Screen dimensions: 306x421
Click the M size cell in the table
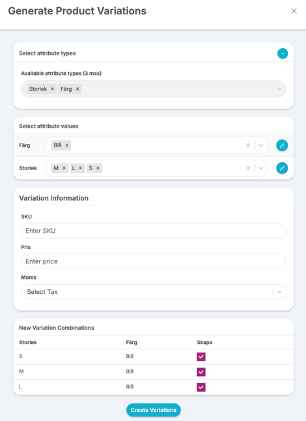21,371
